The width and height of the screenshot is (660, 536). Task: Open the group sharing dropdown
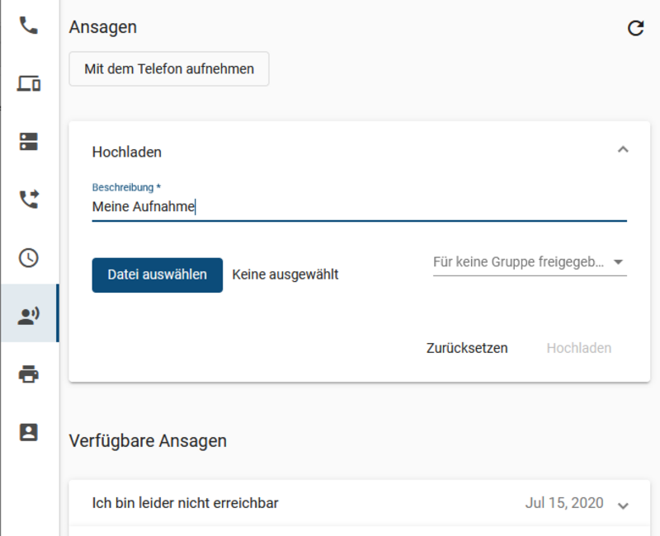(530, 262)
